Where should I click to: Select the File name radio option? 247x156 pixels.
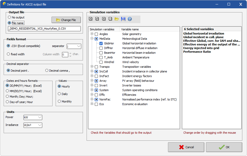coord(9,23)
